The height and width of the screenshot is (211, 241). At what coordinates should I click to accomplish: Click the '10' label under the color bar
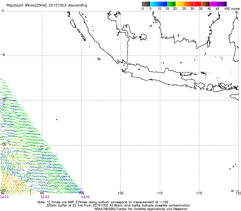(159, 9)
